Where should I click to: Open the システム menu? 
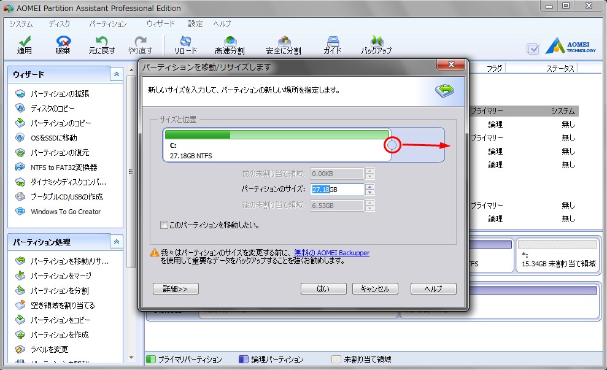click(20, 23)
